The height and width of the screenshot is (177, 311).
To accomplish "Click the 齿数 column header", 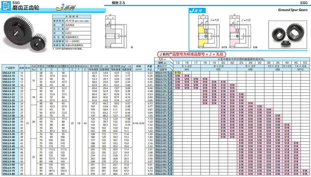I will [x=22, y=68].
